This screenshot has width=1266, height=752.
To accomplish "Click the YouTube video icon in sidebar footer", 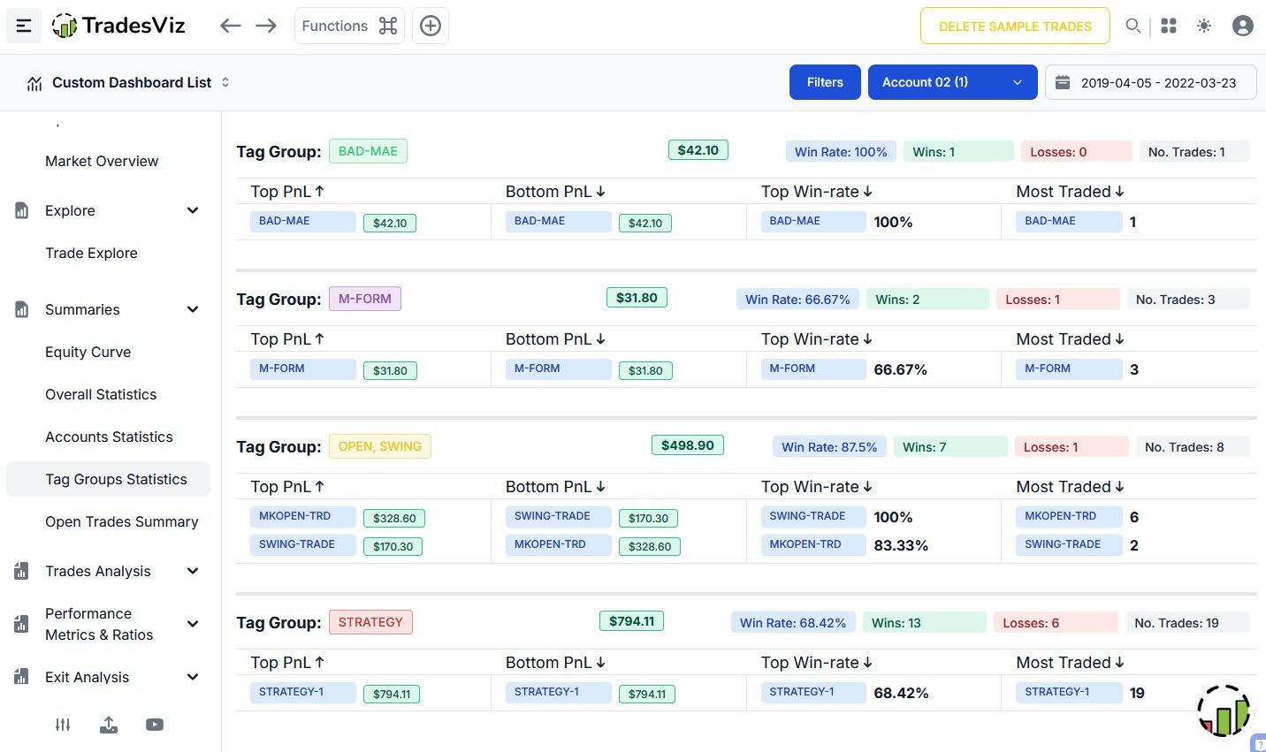I will click(x=155, y=725).
